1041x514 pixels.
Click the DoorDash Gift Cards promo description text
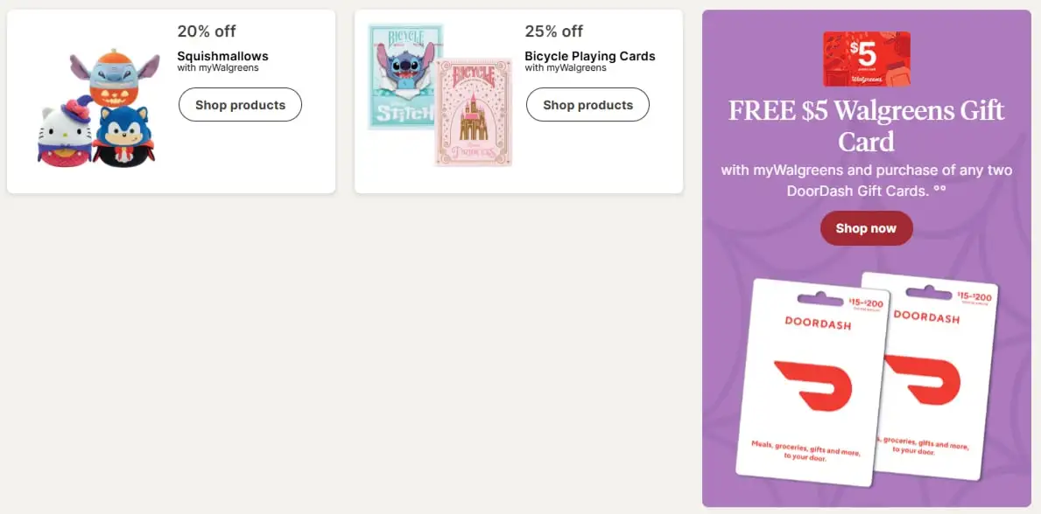pos(866,179)
